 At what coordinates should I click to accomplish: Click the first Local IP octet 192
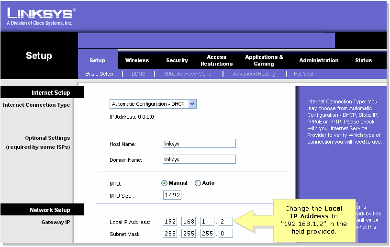[170, 221]
